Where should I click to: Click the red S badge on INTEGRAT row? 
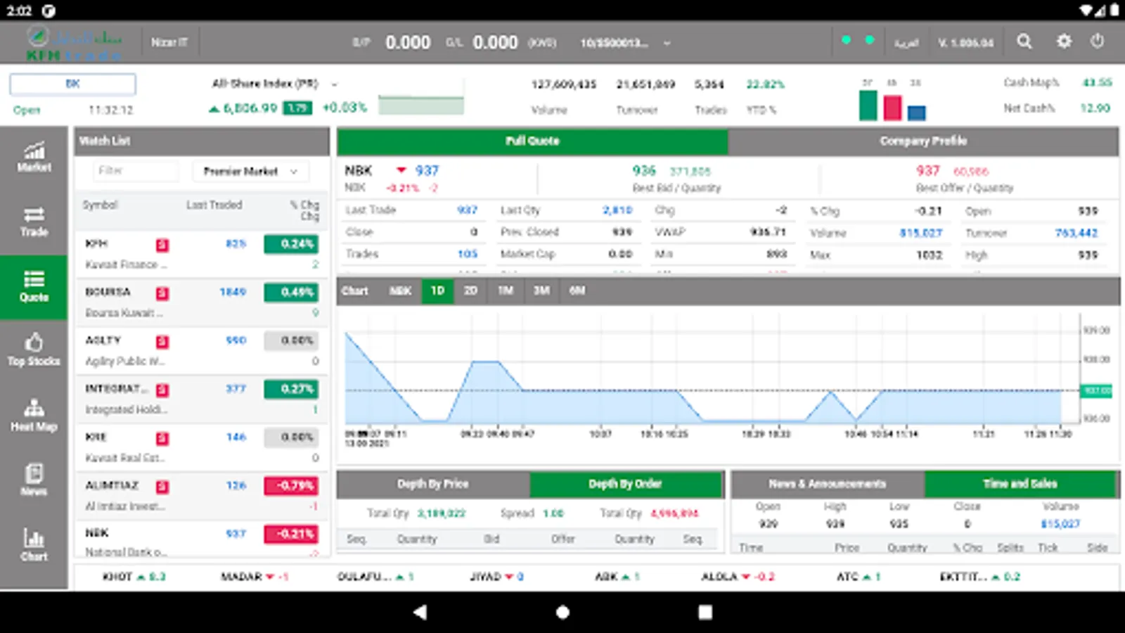[162, 390]
